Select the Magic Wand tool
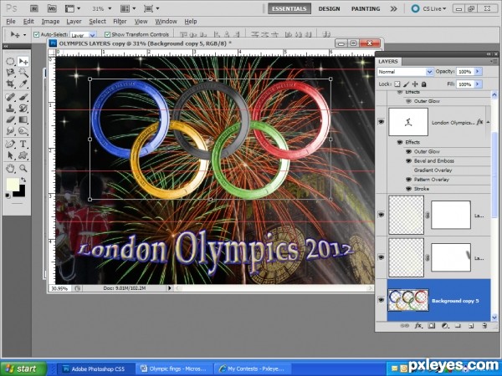 point(23,73)
